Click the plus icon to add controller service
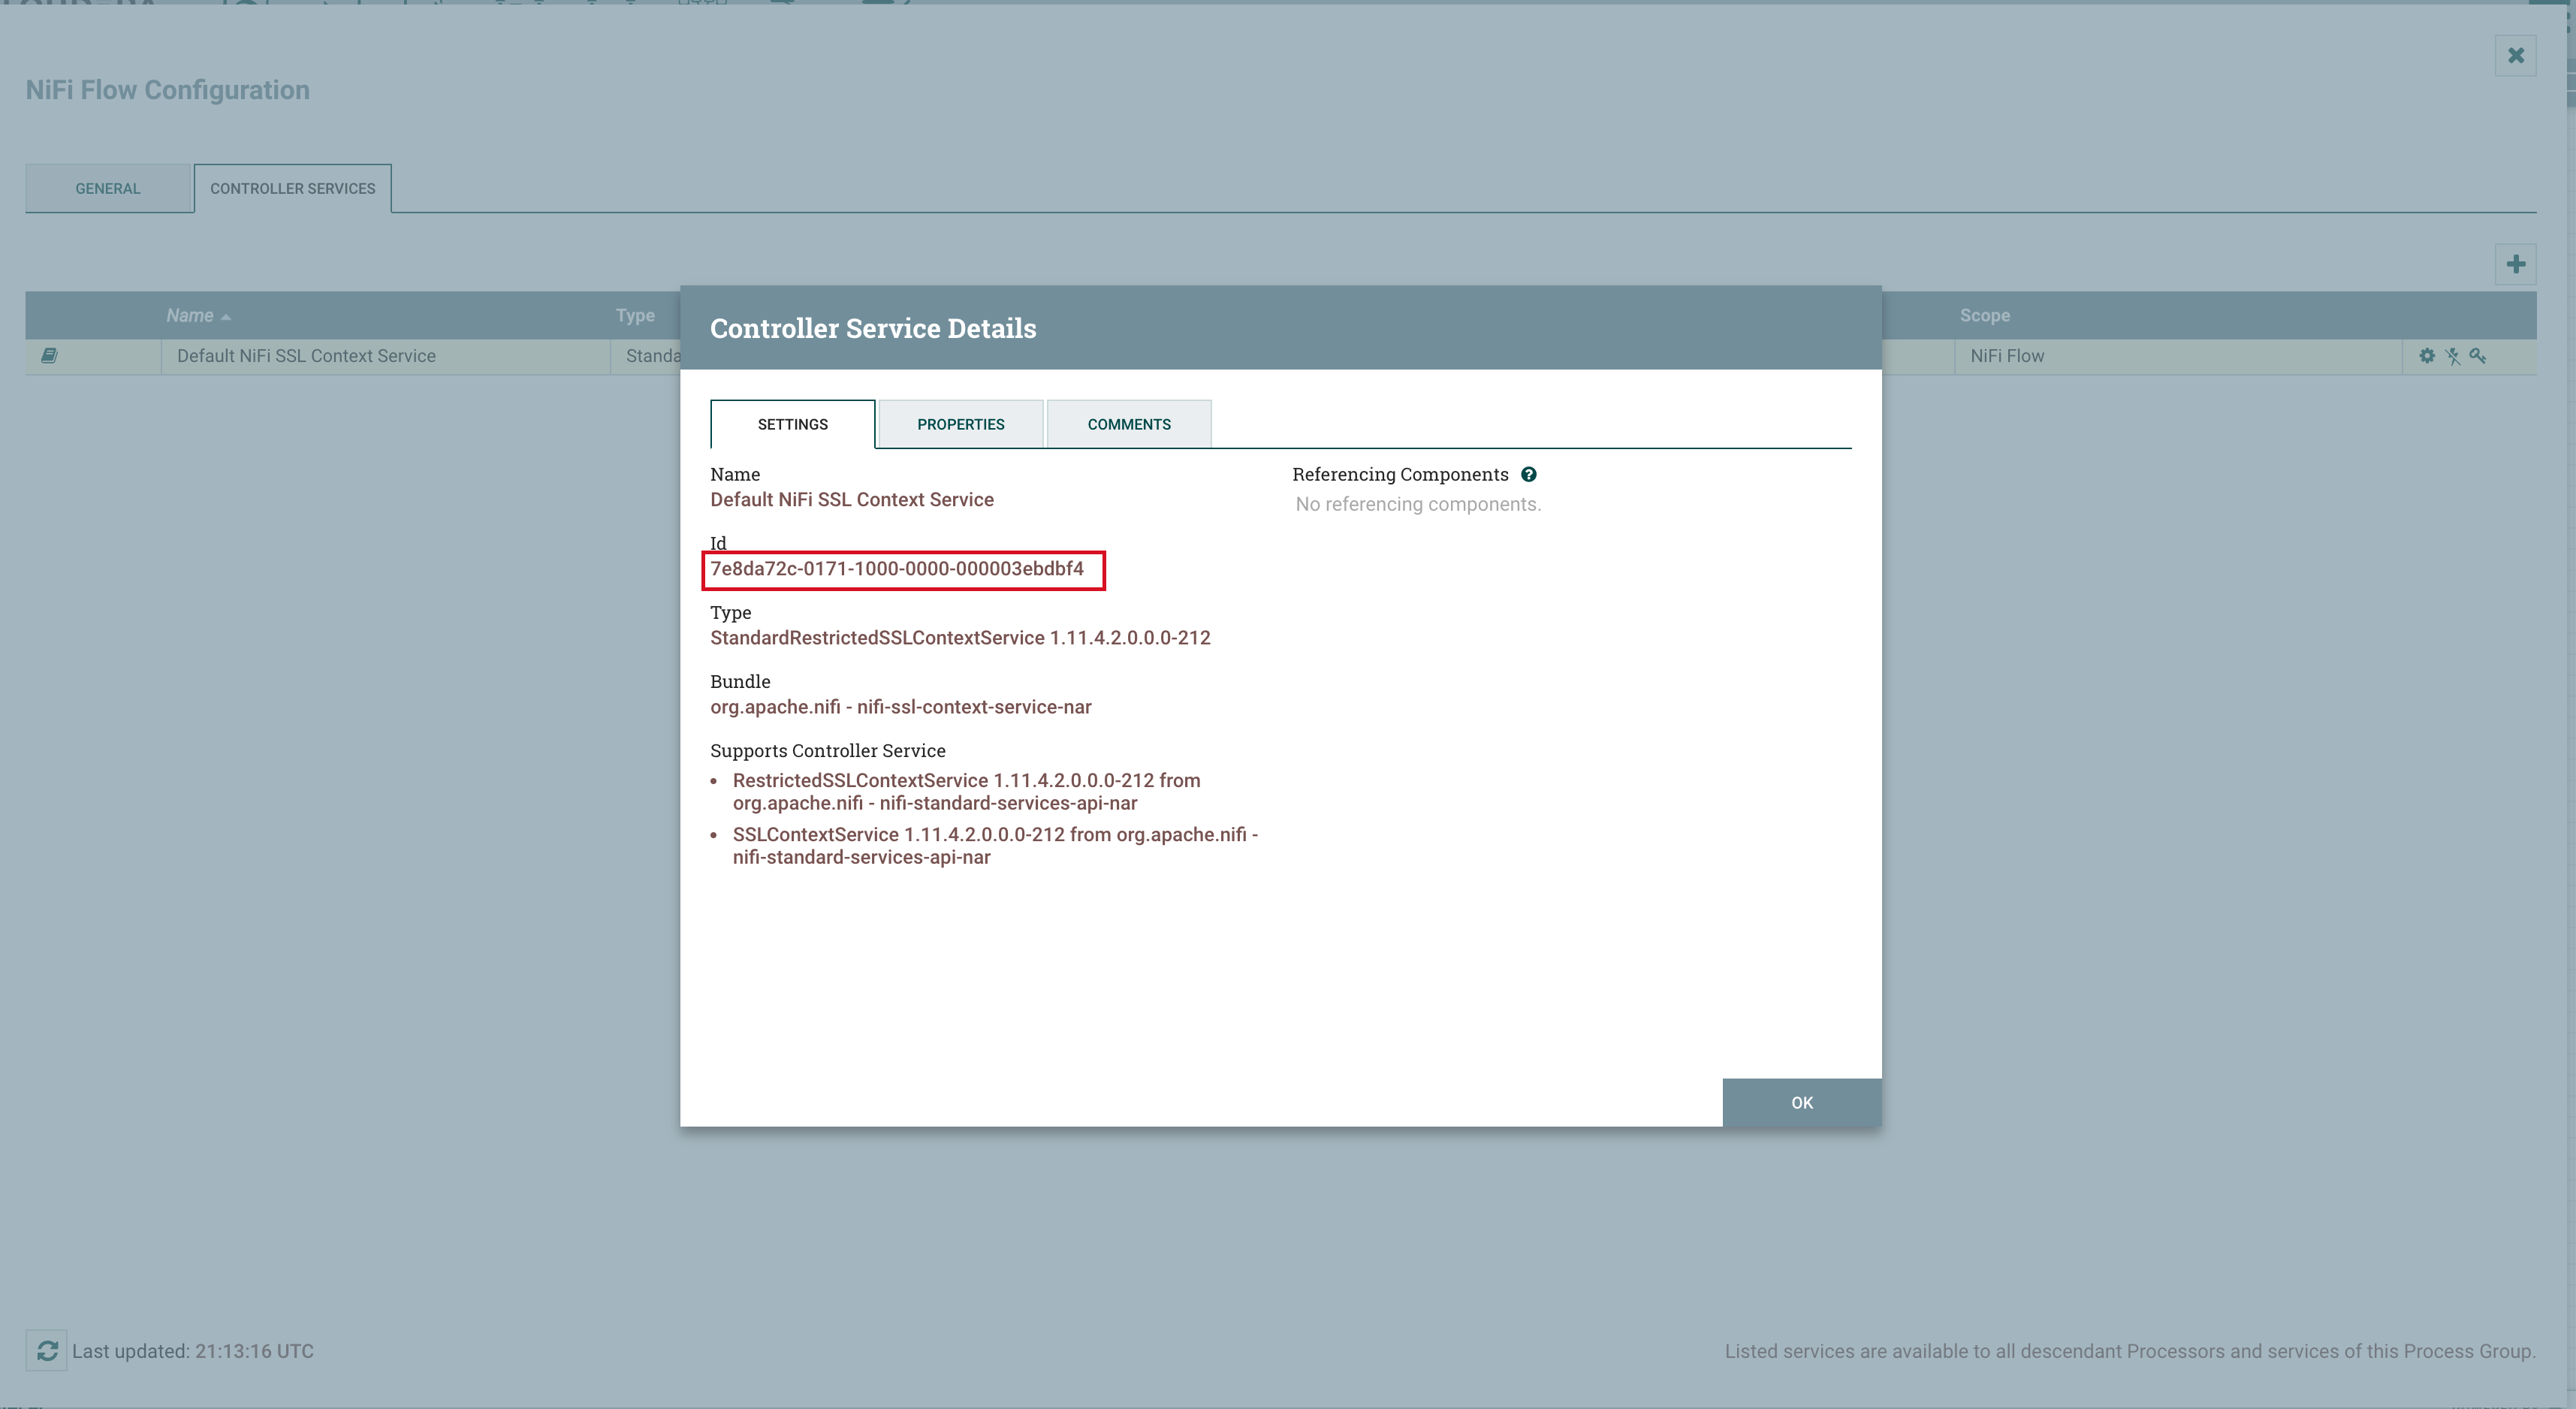The width and height of the screenshot is (2576, 1409). [x=2516, y=265]
